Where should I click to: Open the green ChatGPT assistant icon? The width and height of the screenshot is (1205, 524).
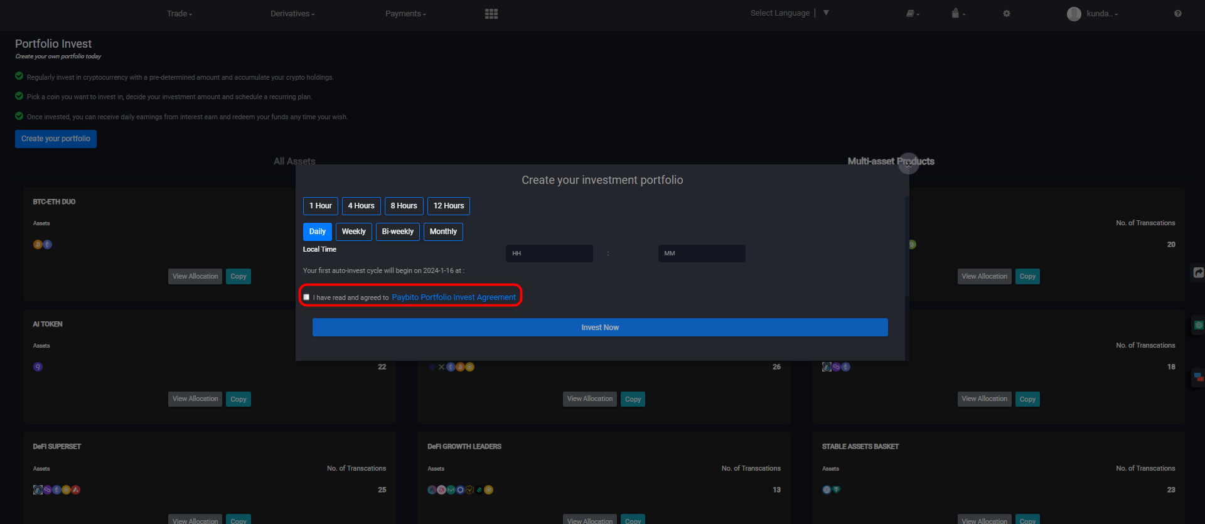(x=1198, y=325)
